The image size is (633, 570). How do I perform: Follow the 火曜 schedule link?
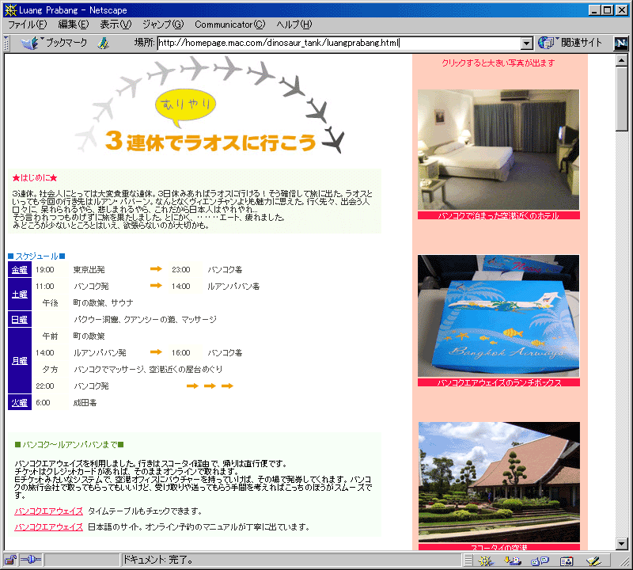pos(19,403)
